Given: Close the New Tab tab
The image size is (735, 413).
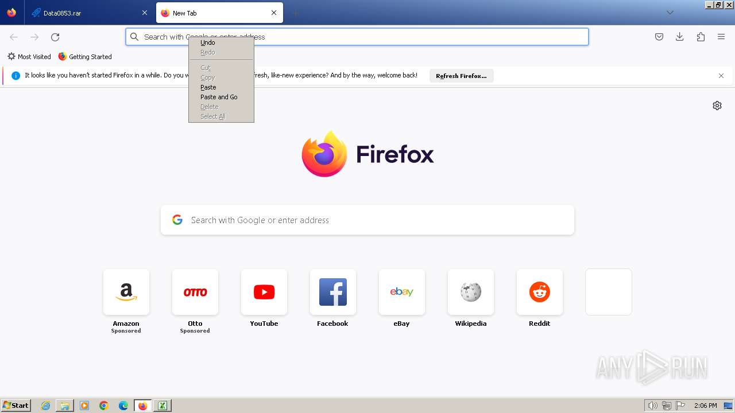Looking at the screenshot, I should point(274,13).
